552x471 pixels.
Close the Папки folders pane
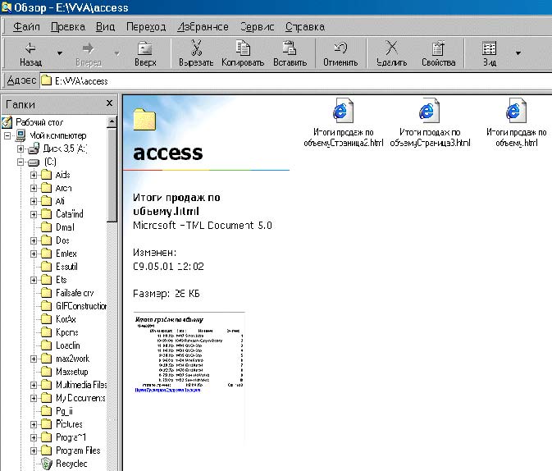109,103
